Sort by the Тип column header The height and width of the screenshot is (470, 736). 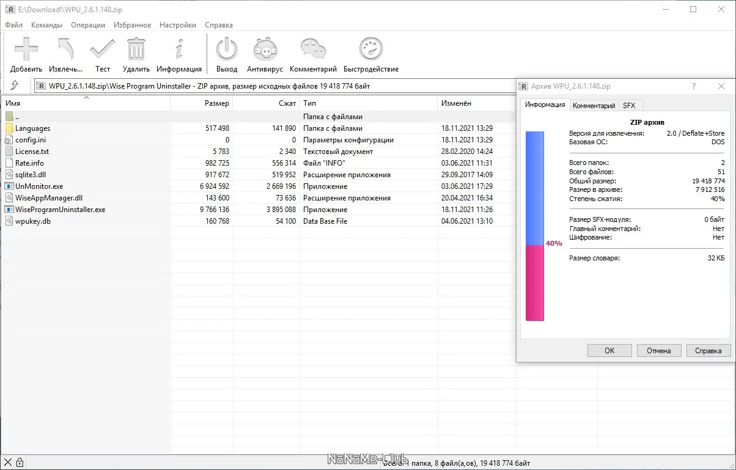tap(369, 103)
